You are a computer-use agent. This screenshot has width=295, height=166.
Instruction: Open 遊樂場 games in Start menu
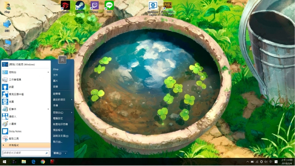(x=57, y=94)
